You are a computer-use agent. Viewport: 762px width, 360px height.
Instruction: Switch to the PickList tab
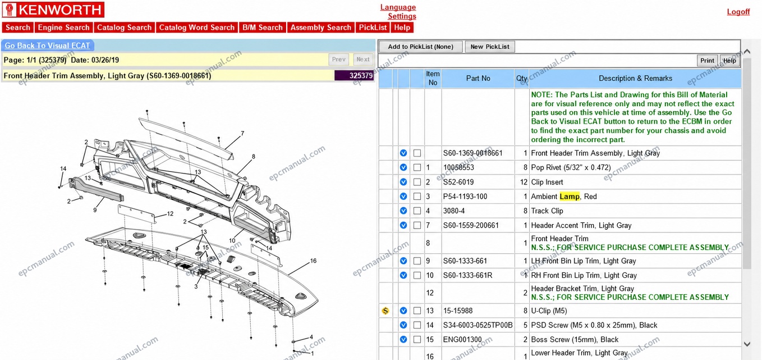pos(373,28)
